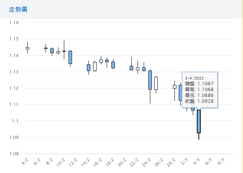The image size is (243, 173).
Task: Click the highlighted 4/3 candlestick
Action: [199, 121]
